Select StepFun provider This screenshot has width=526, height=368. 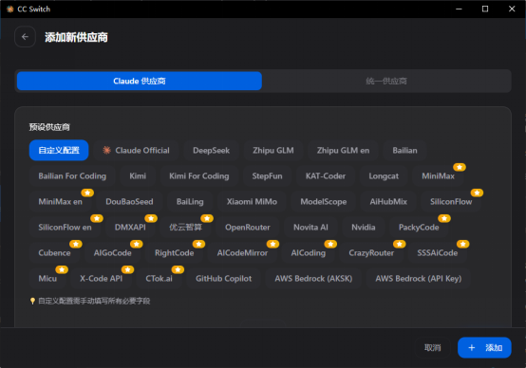(x=267, y=176)
